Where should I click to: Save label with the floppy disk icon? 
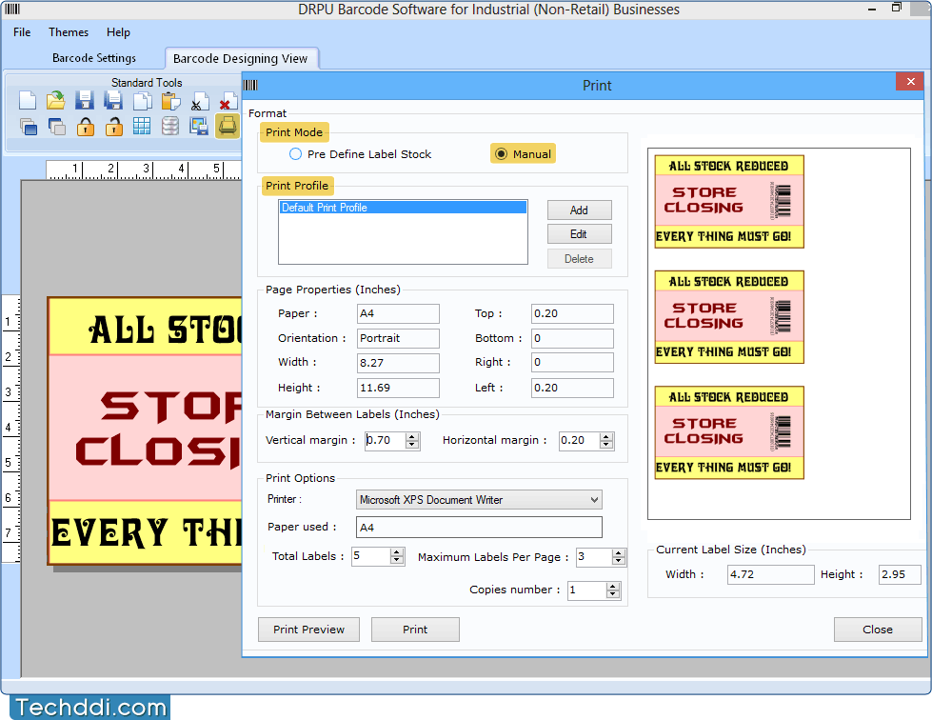(85, 101)
